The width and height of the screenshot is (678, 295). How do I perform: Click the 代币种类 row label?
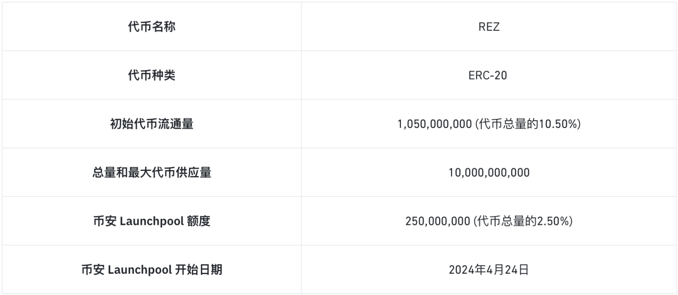152,75
